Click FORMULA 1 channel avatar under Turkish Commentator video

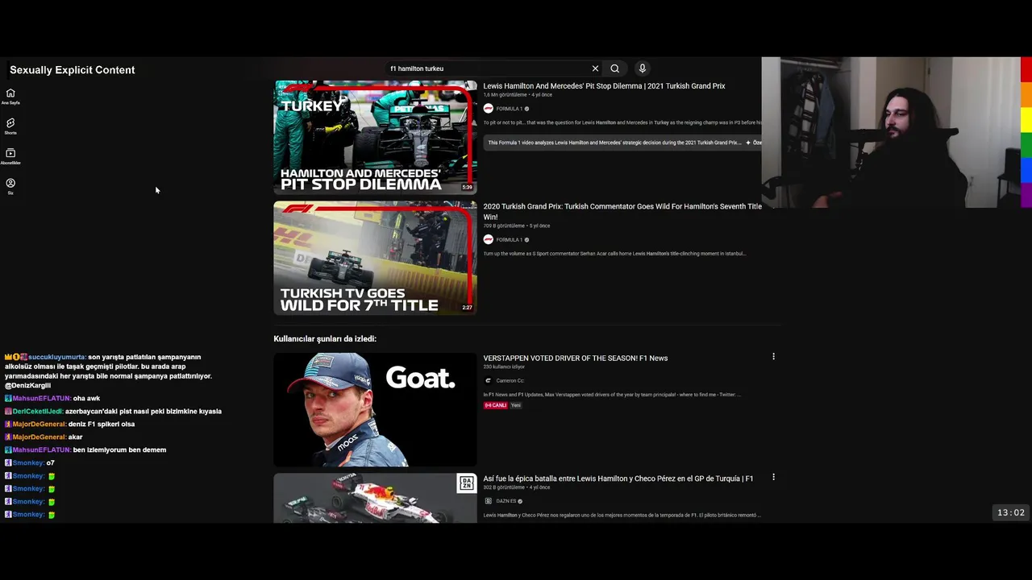pyautogui.click(x=488, y=239)
